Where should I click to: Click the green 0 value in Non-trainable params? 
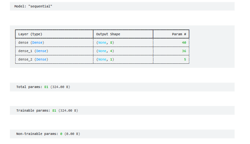click(61, 134)
